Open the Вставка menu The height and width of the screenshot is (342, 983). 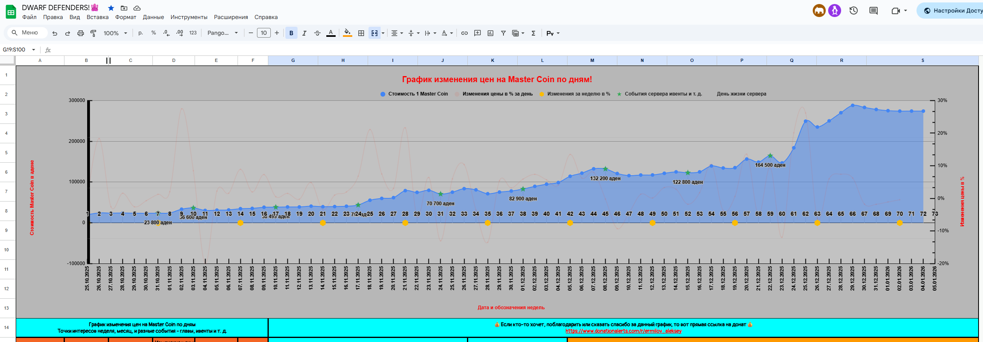coord(97,17)
